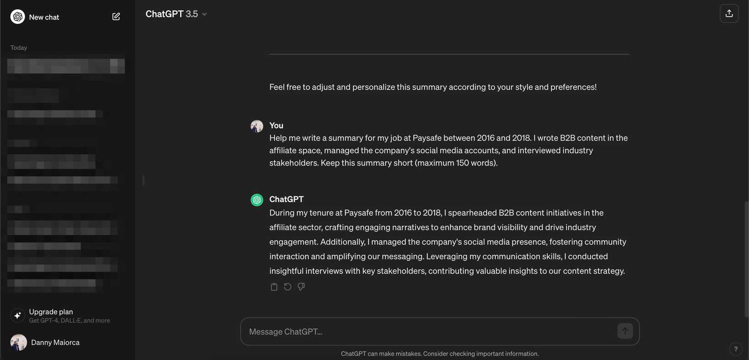
Task: Select the first conversation under Today
Action: coord(66,65)
